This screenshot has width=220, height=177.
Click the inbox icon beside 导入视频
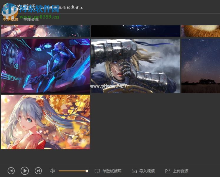tap(134, 171)
